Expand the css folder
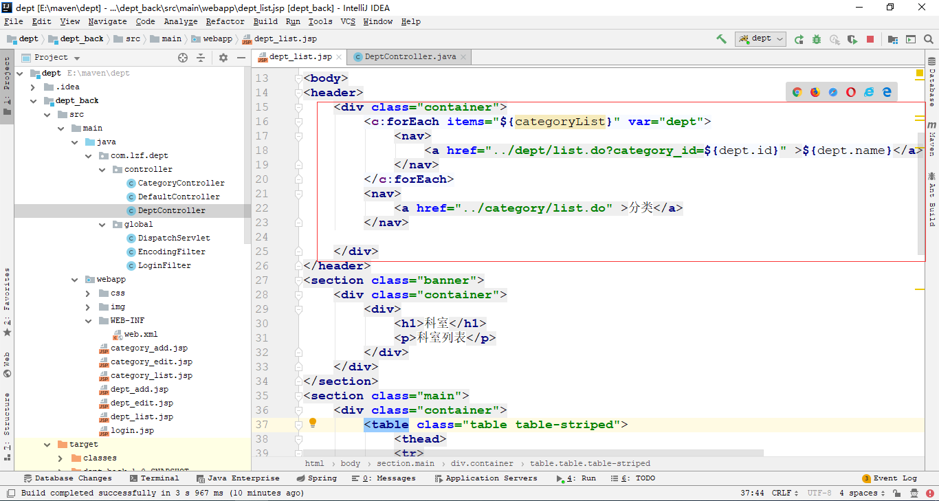Viewport: 939px width, 501px height. (87, 293)
